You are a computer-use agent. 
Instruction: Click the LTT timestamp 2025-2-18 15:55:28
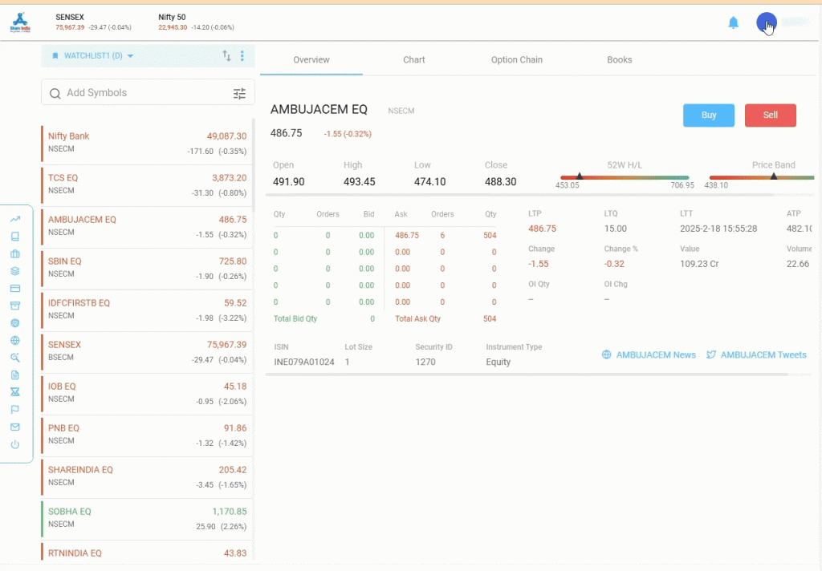coord(718,229)
